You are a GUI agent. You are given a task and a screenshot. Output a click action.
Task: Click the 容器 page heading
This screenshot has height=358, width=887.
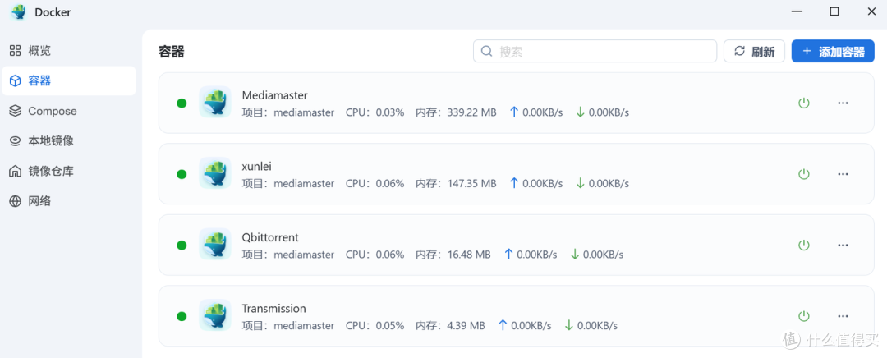pos(172,52)
